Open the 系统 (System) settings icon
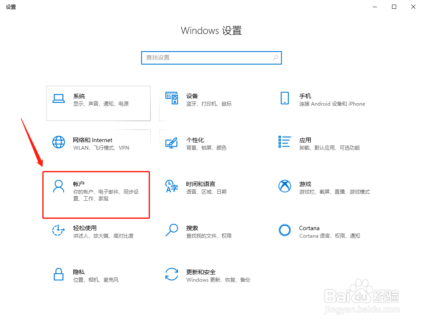This screenshot has height=324, width=423. point(59,98)
